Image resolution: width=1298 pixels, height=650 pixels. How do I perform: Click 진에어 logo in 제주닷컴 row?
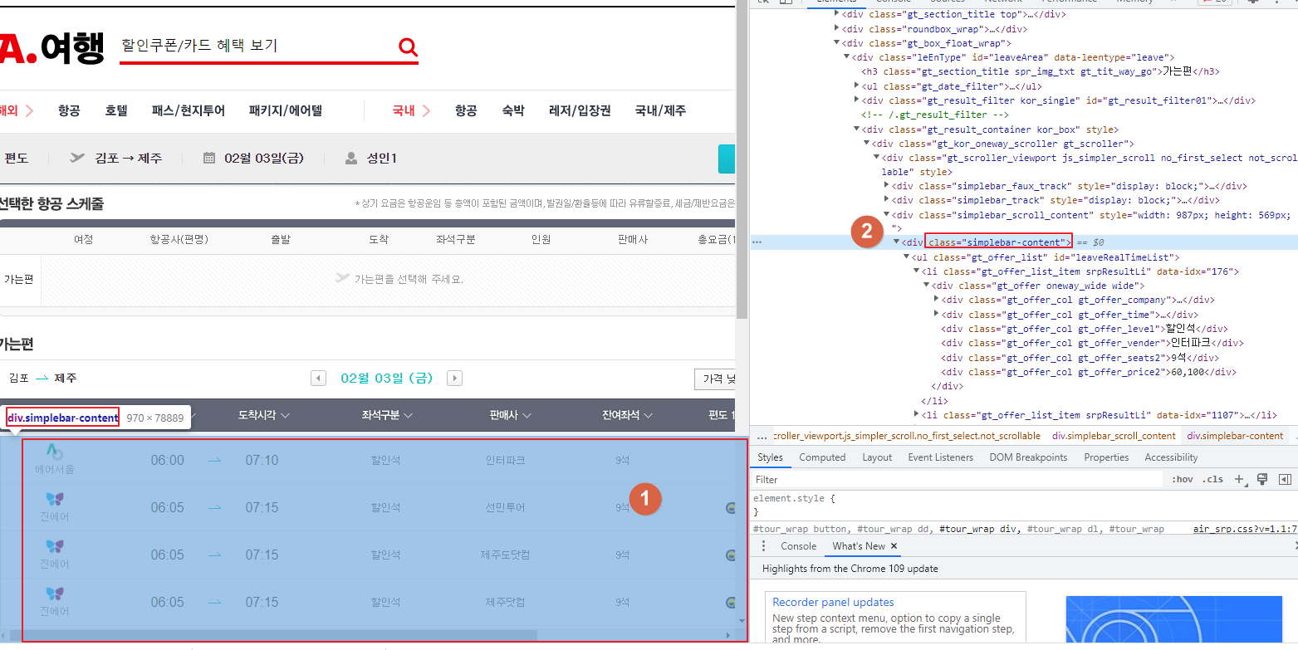pos(55,594)
